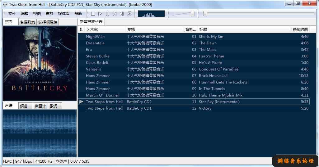Viewport: 319px width, 167px height.
Task: Switch to the 专辑列表 tab
Action: 27,22
